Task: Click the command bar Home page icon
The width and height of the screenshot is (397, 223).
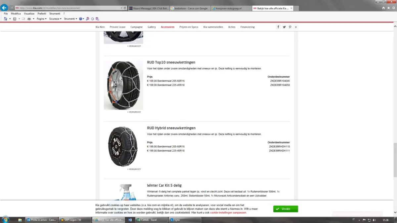Action: pyautogui.click(x=6, y=19)
